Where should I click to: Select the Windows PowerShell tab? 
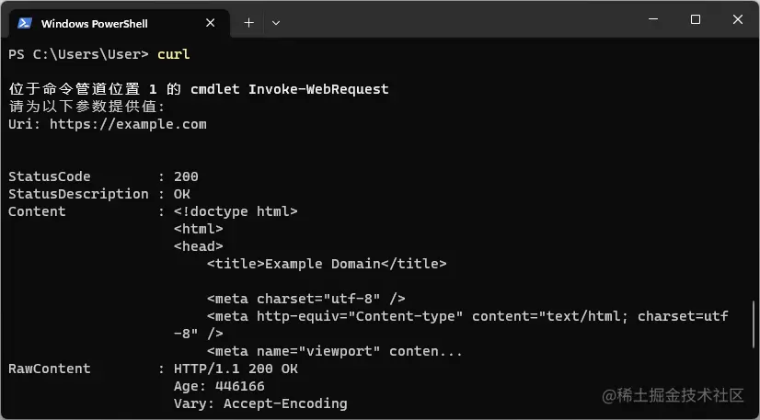pos(101,23)
